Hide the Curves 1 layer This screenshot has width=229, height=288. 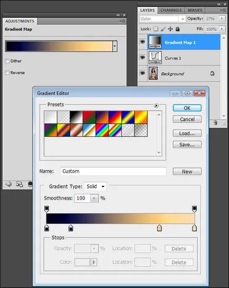point(142,58)
